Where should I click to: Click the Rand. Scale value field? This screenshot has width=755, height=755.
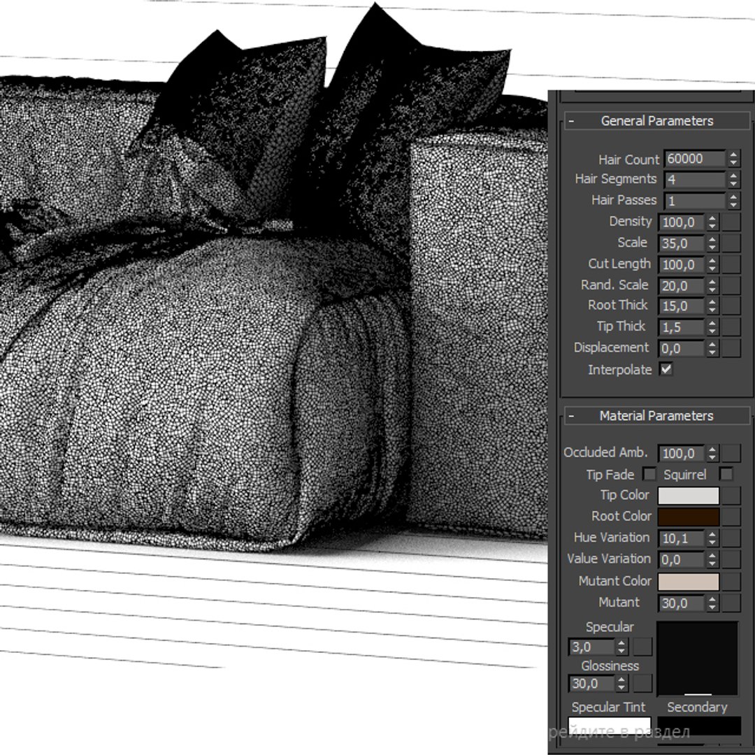pyautogui.click(x=682, y=285)
